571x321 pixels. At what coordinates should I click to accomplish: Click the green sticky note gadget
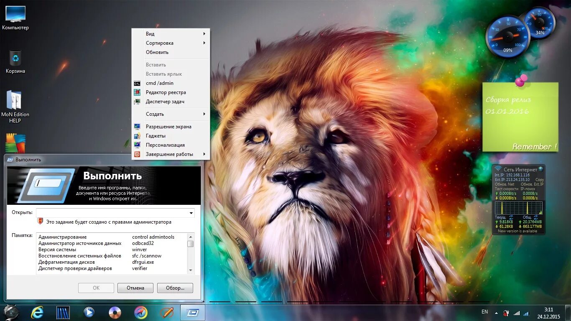(x=520, y=117)
